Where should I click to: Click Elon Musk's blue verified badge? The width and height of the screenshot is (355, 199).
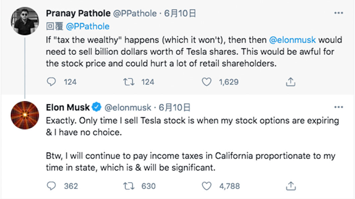coord(97,107)
